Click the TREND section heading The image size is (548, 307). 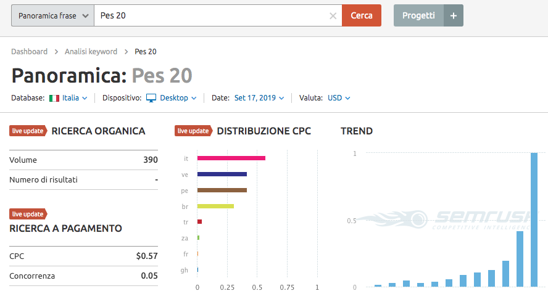click(357, 131)
